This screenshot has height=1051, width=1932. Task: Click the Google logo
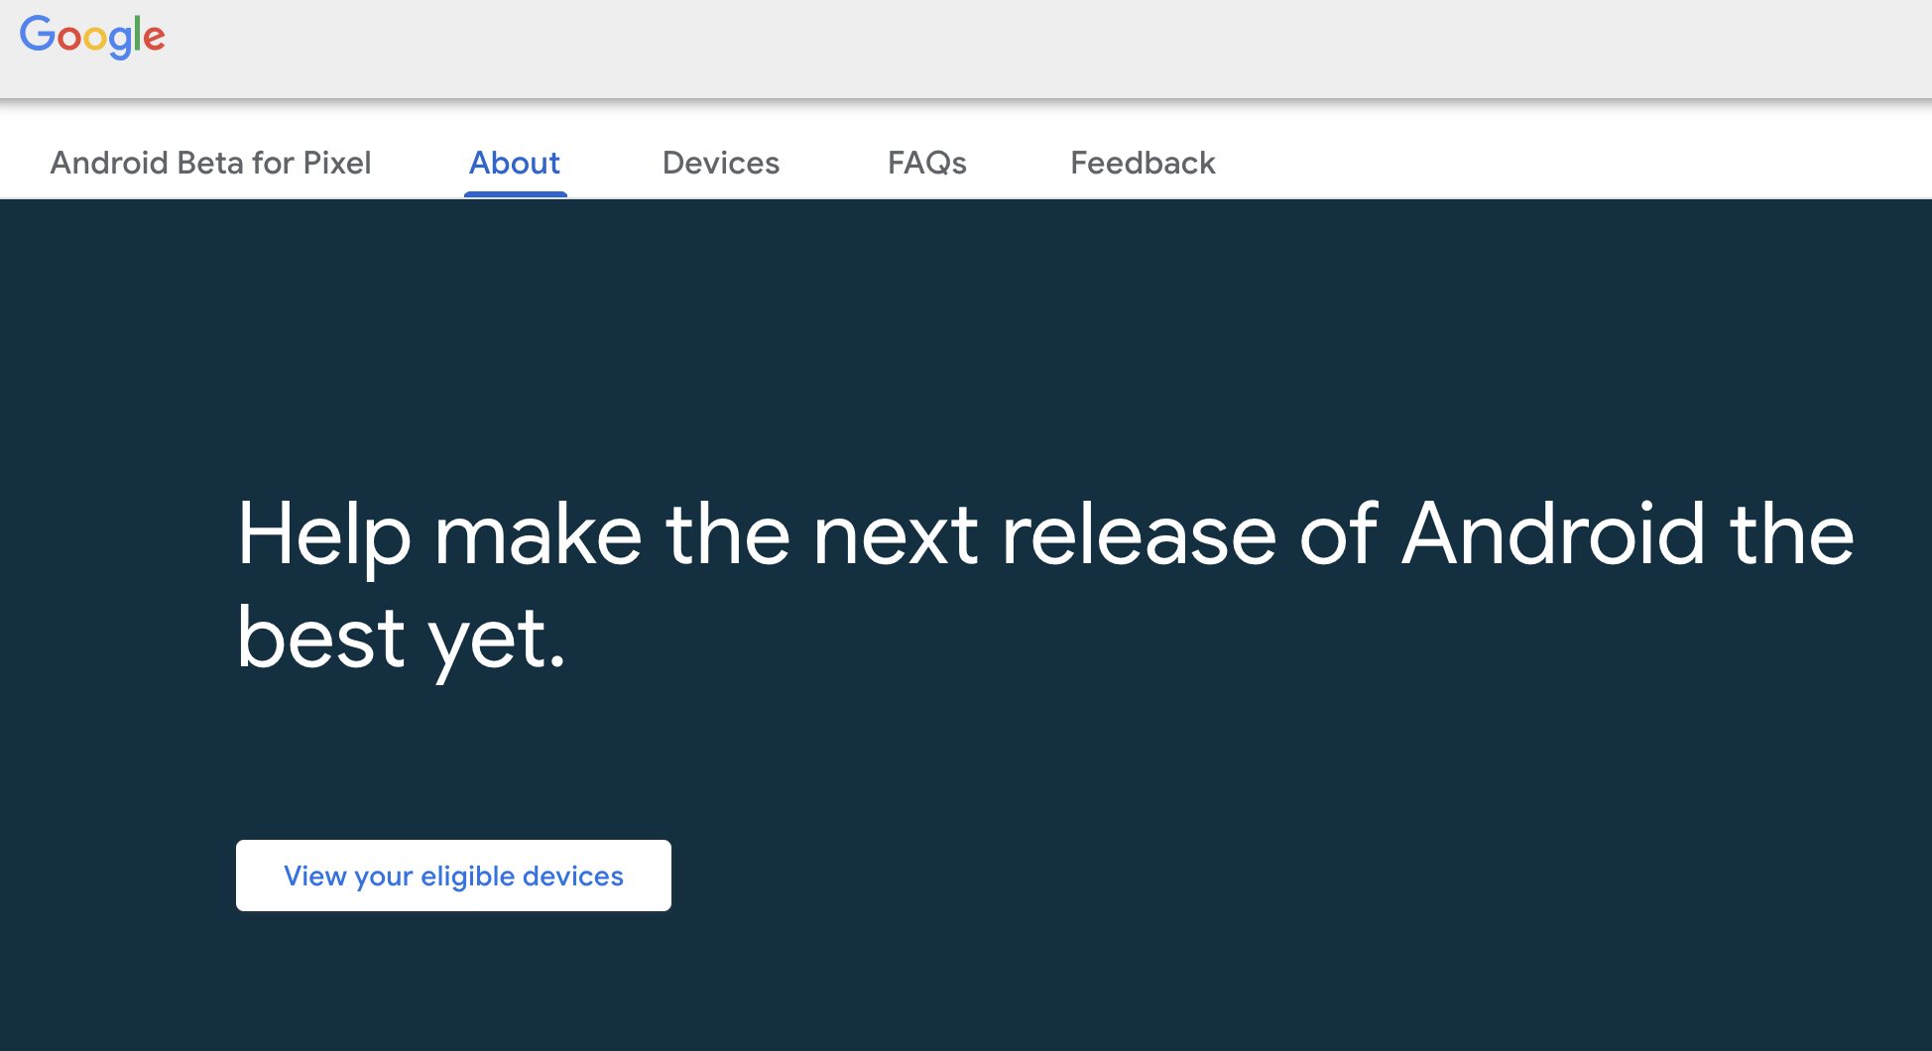(x=92, y=37)
